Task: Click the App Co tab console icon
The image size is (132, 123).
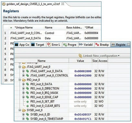Action: 17,44
